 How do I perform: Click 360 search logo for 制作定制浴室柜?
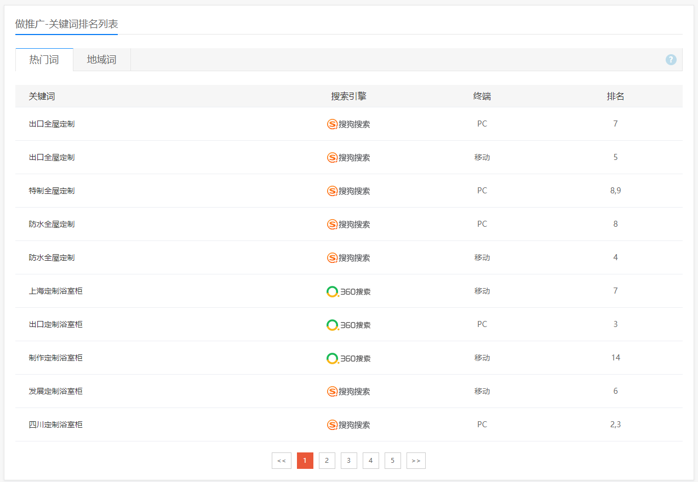point(348,358)
